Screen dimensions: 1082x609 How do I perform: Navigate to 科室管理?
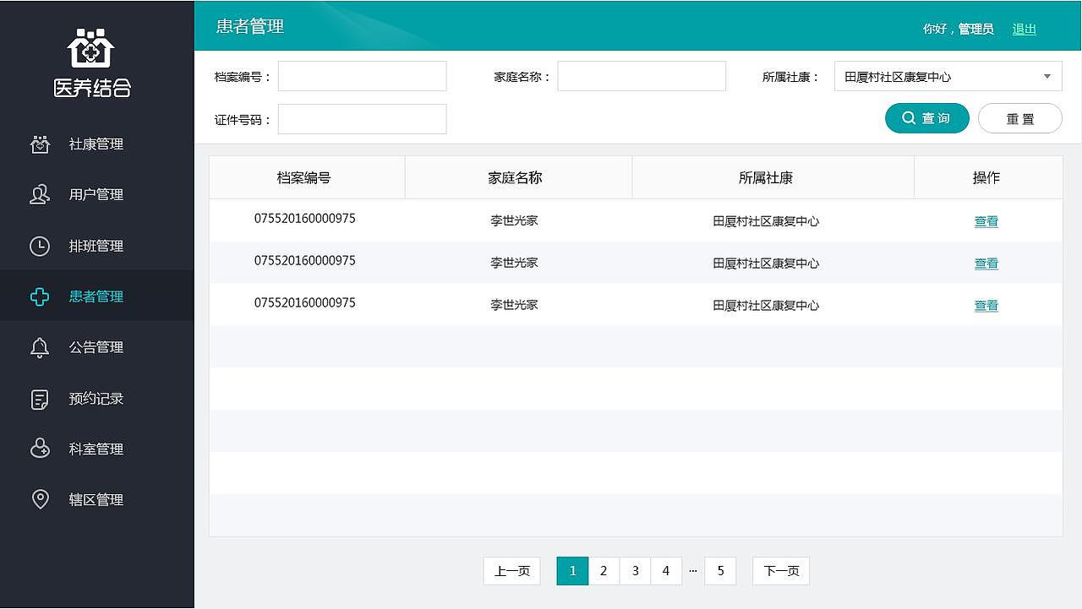97,449
